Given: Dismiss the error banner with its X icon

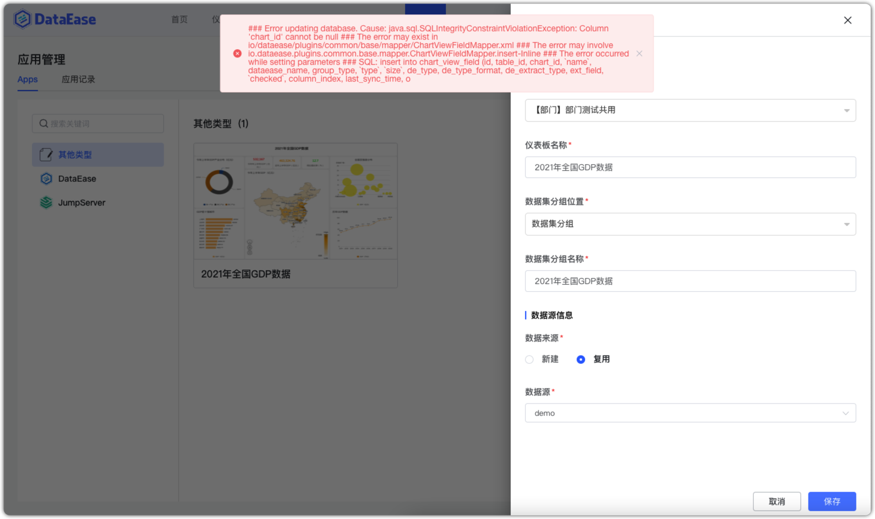Looking at the screenshot, I should pos(639,53).
